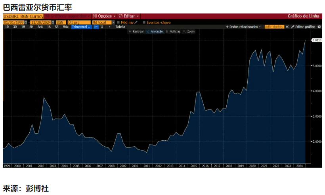Viewport: 325px width, 195px height.
Task: Click the USDBRL BGN Curncy ticker field
Action: pos(23,16)
